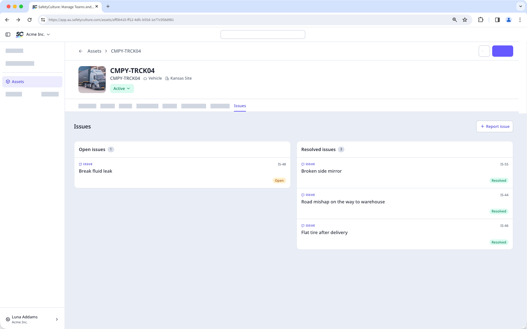Open the Assets breadcrumb link

point(94,51)
